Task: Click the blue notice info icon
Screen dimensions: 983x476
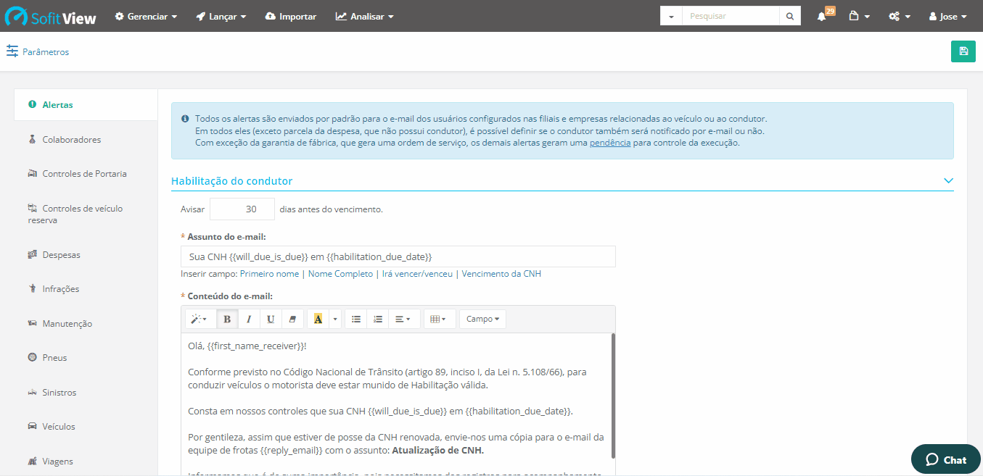Action: [x=185, y=119]
